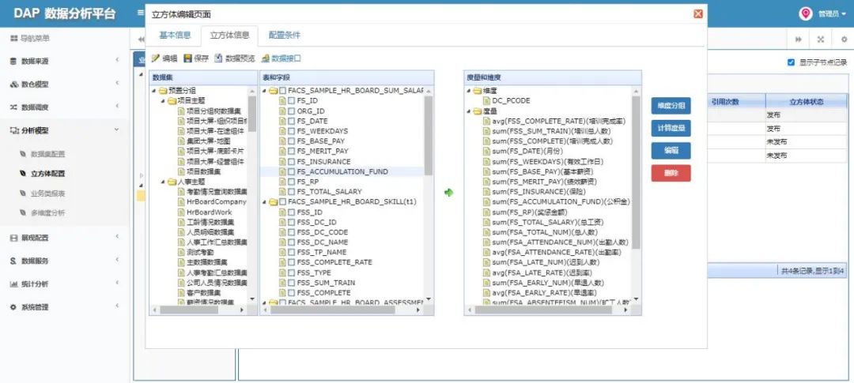
Task: Check the FS_ID field checkbox
Action: [x=291, y=100]
